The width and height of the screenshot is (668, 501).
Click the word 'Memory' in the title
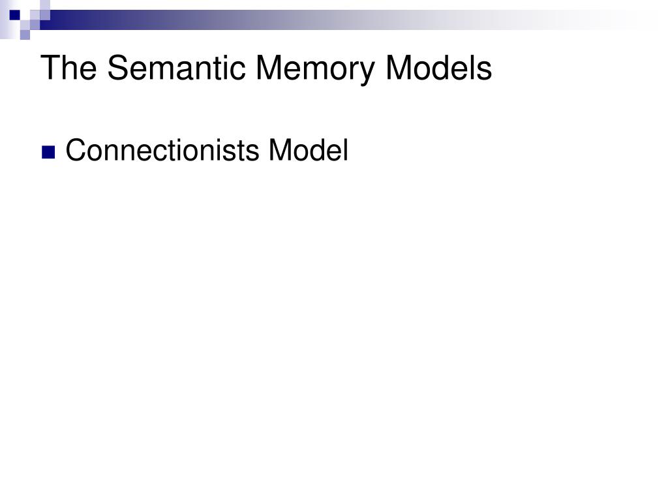pyautogui.click(x=315, y=70)
